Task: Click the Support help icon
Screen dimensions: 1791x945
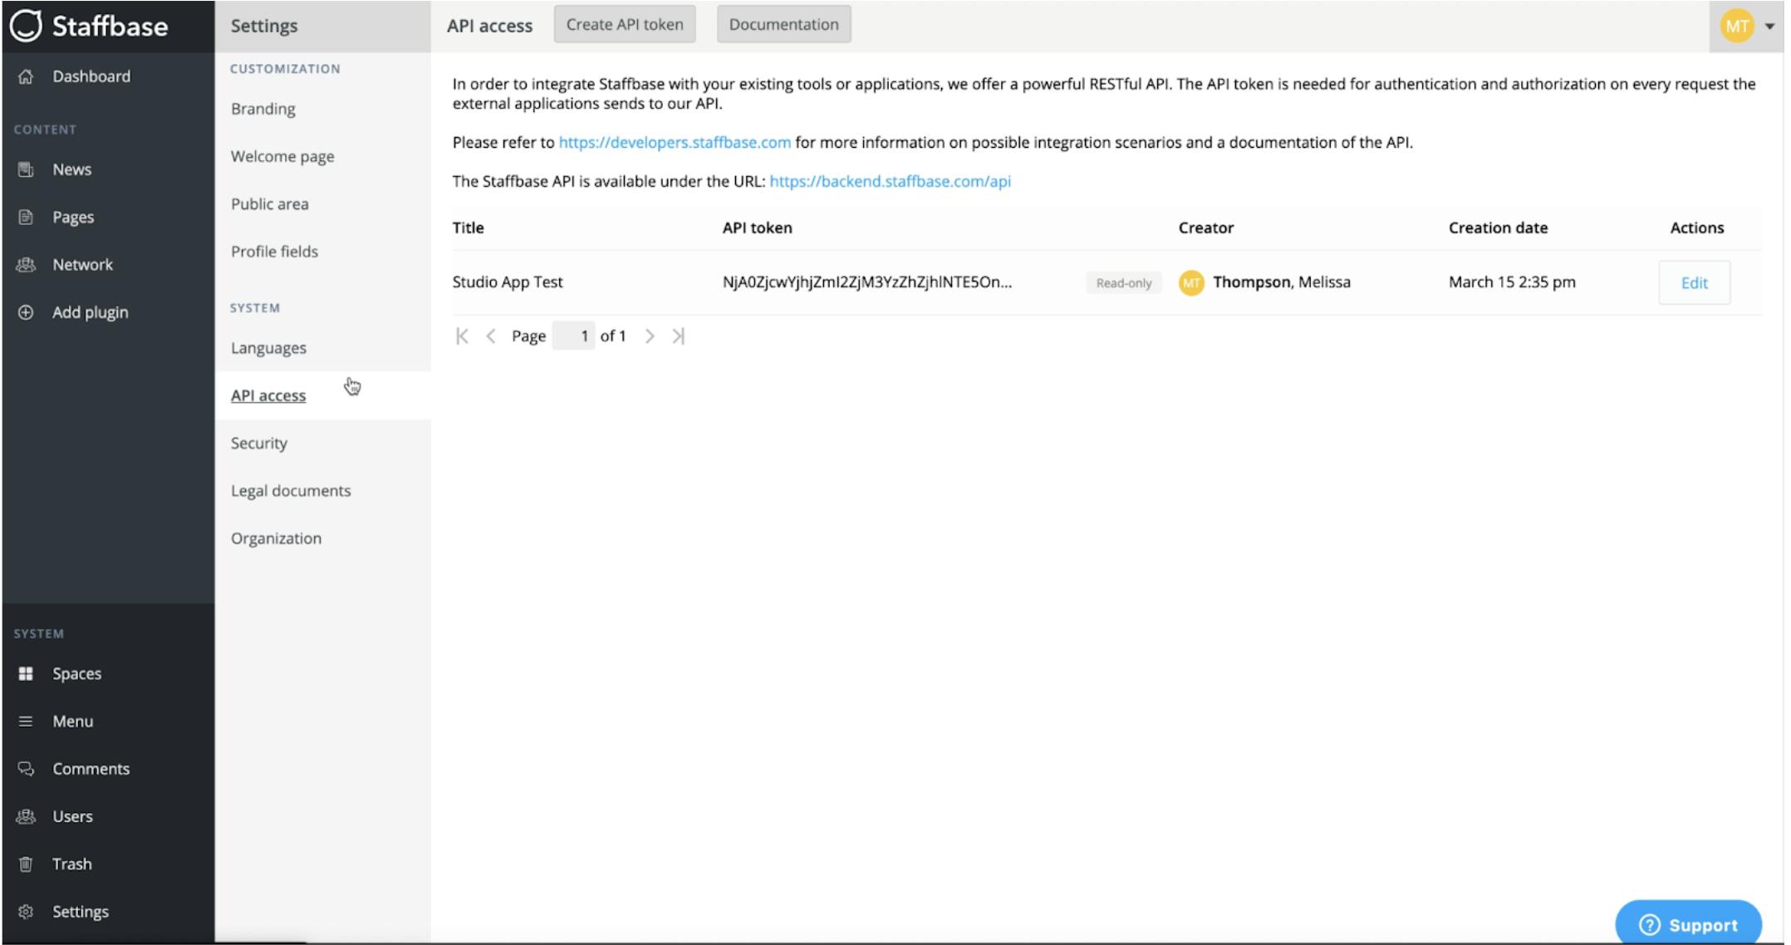Action: [1650, 925]
